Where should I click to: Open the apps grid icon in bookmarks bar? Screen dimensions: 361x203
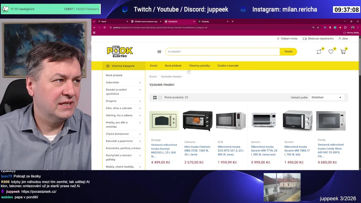click(x=94, y=33)
